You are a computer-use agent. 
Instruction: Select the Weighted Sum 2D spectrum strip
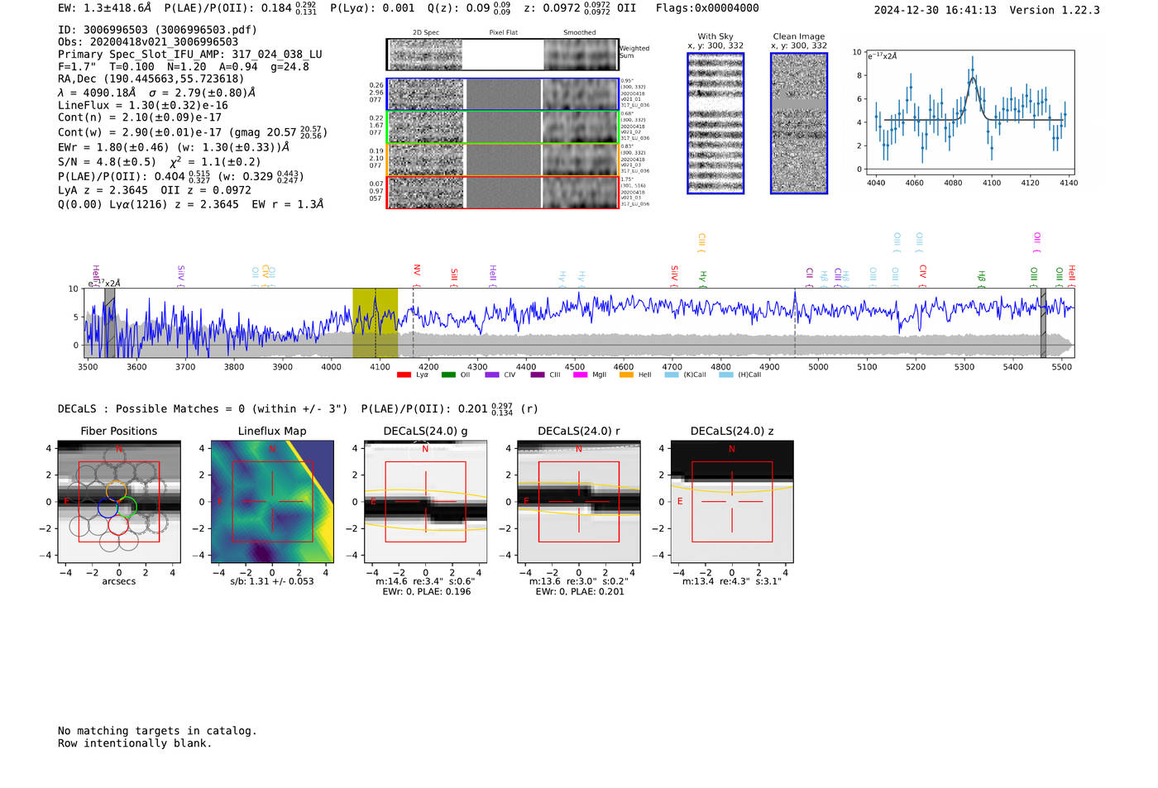tap(502, 55)
